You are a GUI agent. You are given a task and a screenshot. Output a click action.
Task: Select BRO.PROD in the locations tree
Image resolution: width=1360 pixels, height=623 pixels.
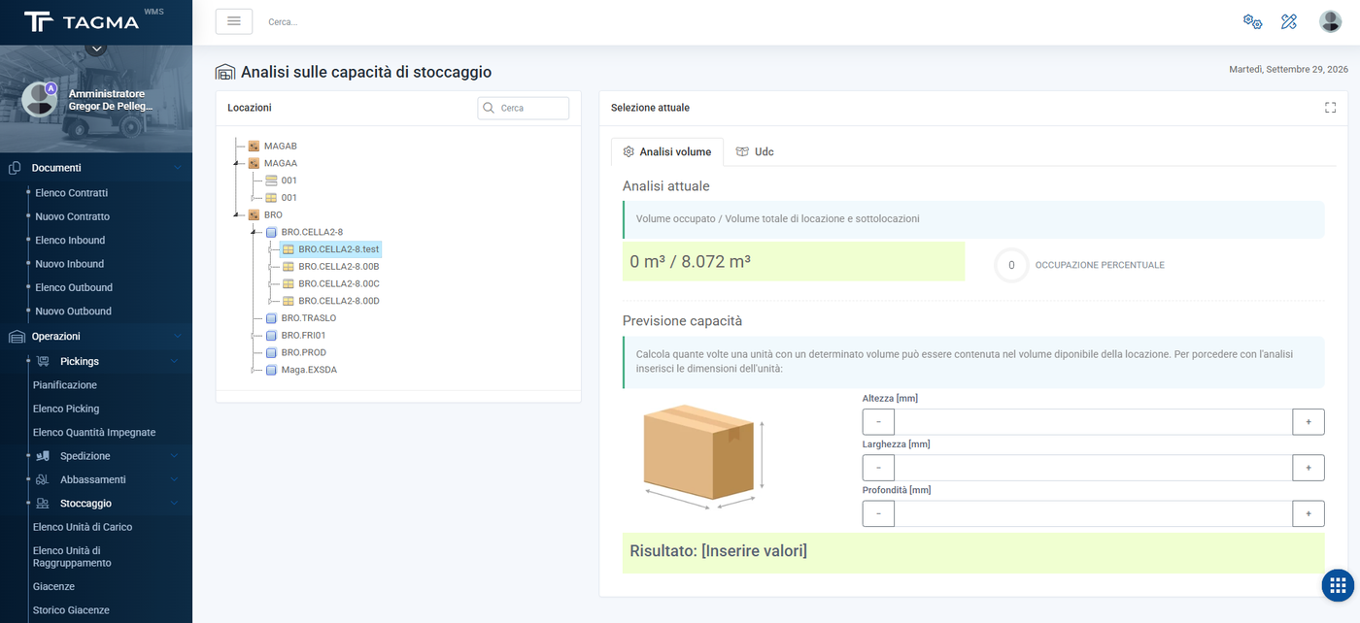pyautogui.click(x=303, y=352)
